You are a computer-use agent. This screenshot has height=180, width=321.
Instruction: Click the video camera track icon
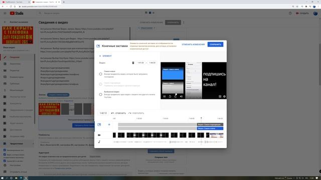coord(99,135)
